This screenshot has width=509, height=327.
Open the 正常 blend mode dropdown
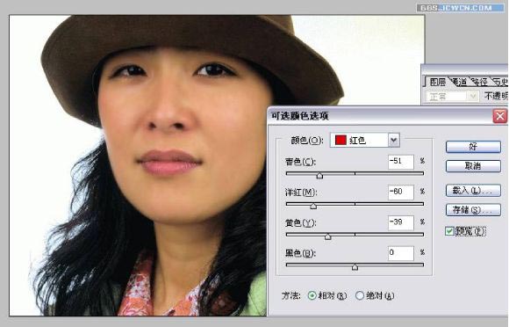click(452, 97)
